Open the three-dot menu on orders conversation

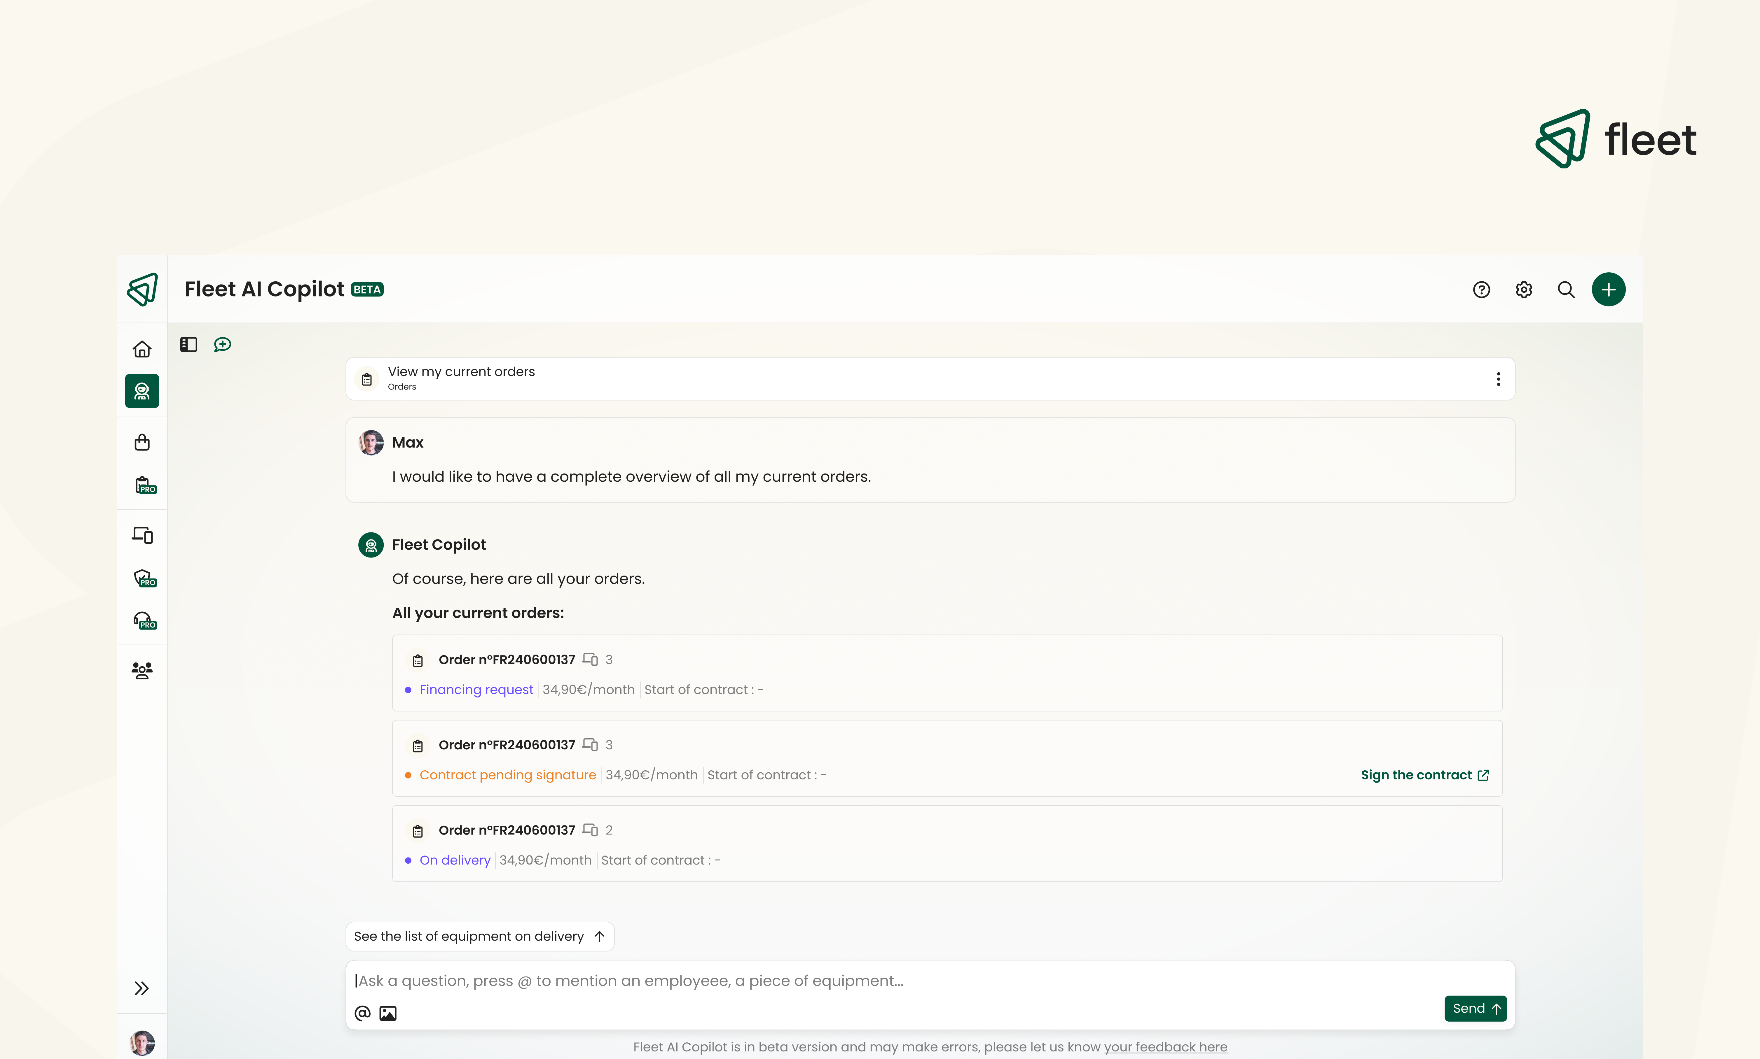click(x=1498, y=379)
